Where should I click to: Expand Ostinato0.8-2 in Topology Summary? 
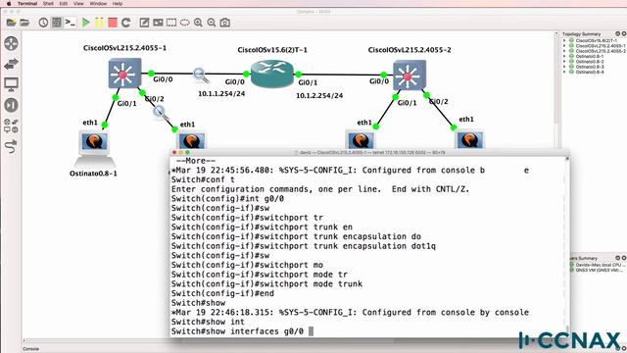pos(564,61)
